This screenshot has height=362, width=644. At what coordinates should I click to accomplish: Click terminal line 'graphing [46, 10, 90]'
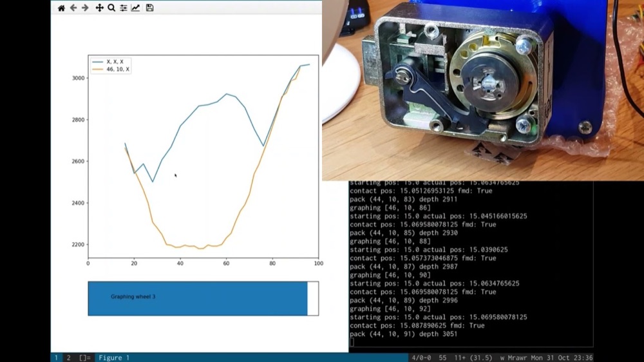[x=390, y=275]
